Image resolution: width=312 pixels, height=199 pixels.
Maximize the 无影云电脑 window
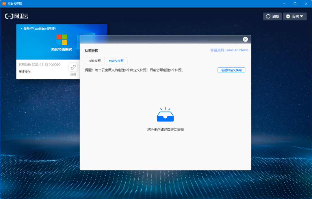(295, 4)
